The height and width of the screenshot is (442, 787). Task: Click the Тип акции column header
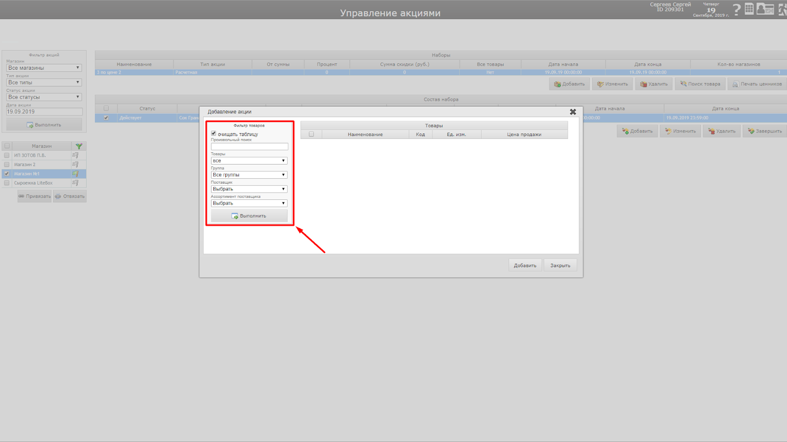[212, 64]
